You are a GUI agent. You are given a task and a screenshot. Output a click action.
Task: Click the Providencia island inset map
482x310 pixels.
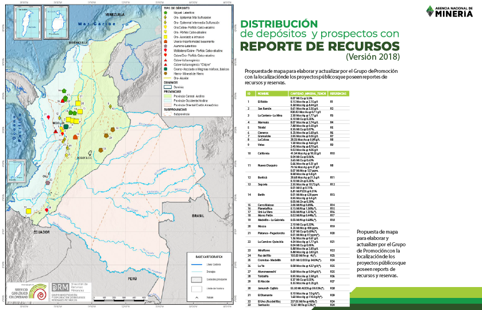pos(56,23)
